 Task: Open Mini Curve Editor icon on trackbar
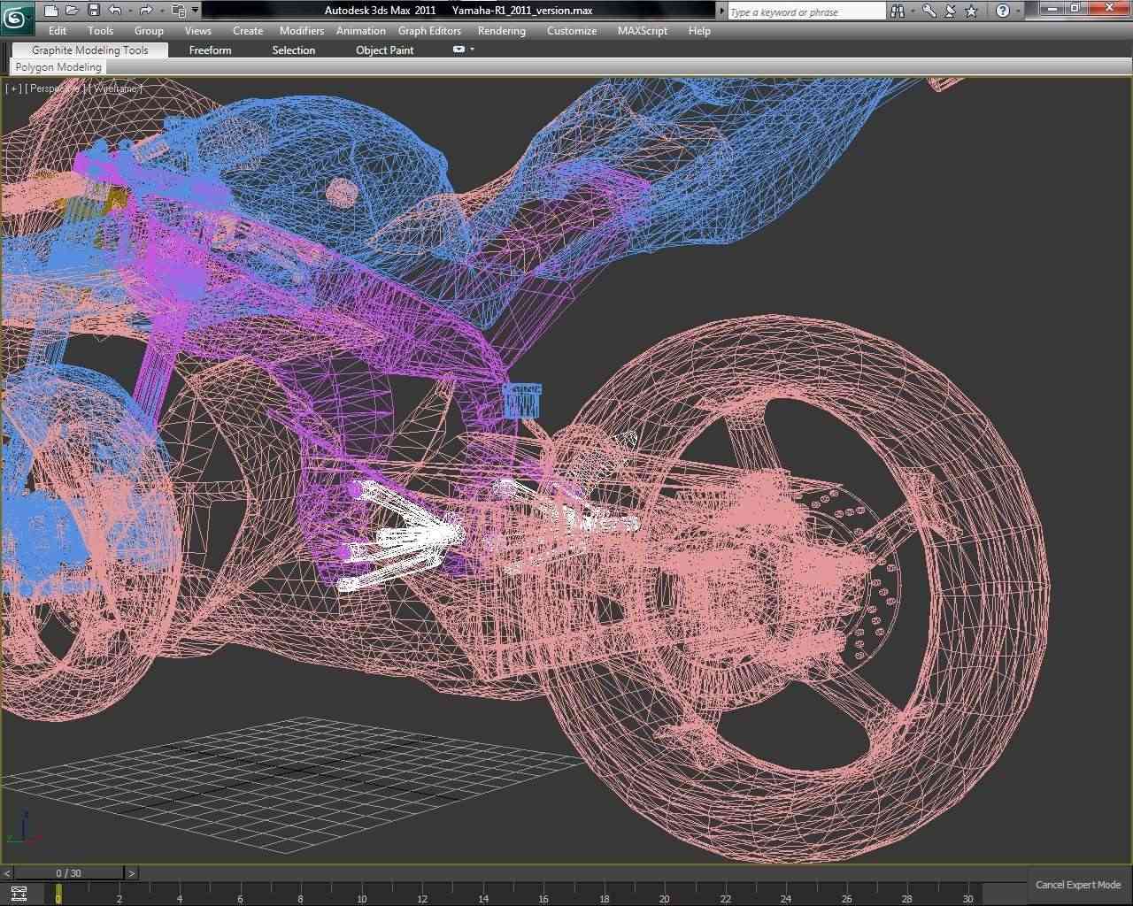tap(19, 894)
